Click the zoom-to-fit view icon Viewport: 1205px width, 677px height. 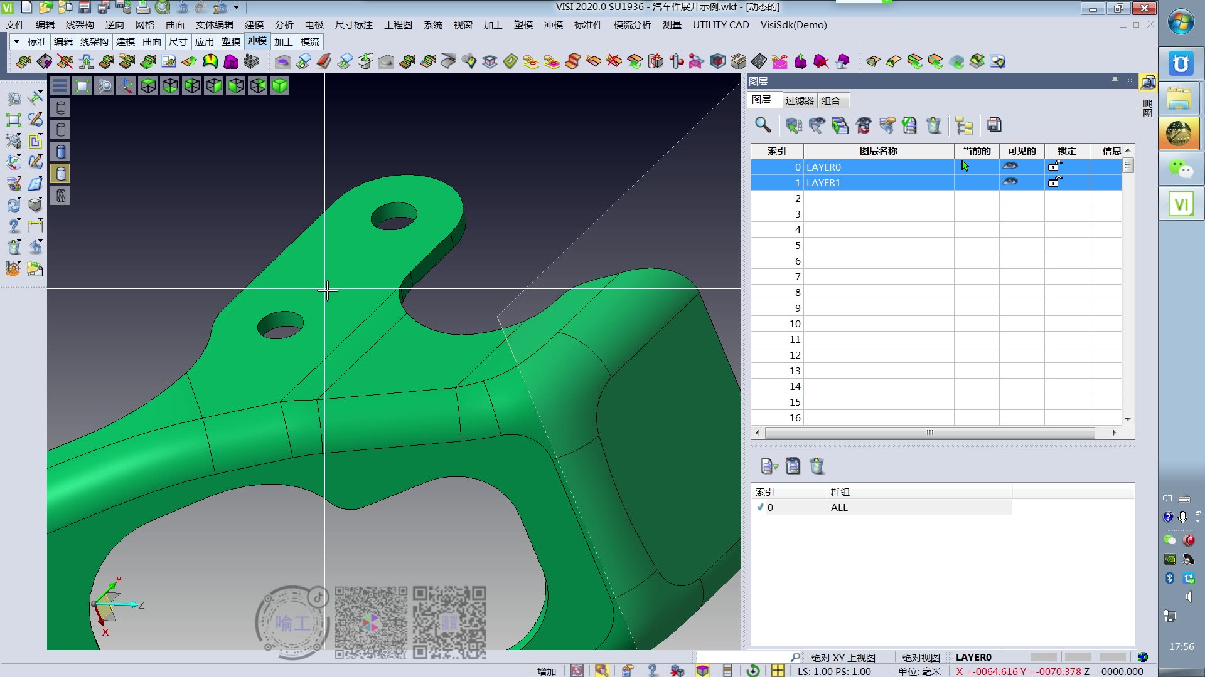coord(82,86)
